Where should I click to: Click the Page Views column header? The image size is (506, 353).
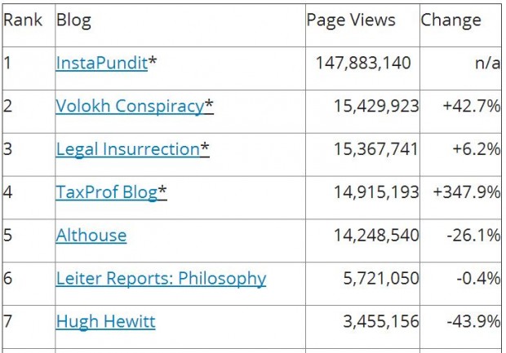click(351, 20)
